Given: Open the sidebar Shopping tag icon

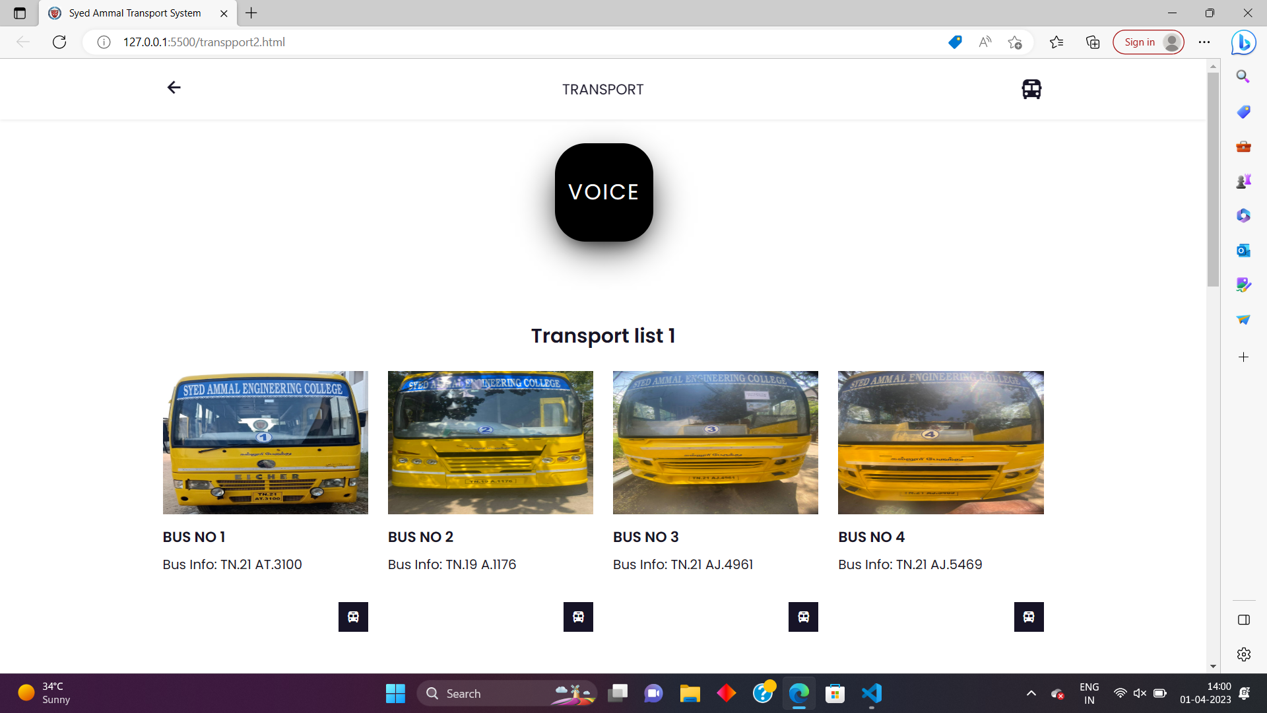Looking at the screenshot, I should pos(1243,112).
